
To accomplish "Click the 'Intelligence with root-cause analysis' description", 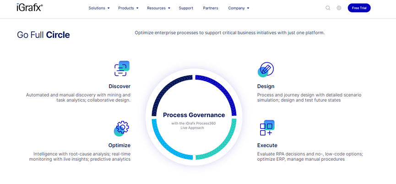I will 80,157.
